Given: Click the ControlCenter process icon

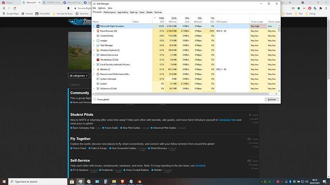Looking at the screenshot, I should (98, 36).
